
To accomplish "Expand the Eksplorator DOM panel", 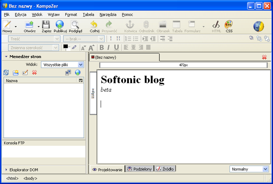I will [6, 170].
